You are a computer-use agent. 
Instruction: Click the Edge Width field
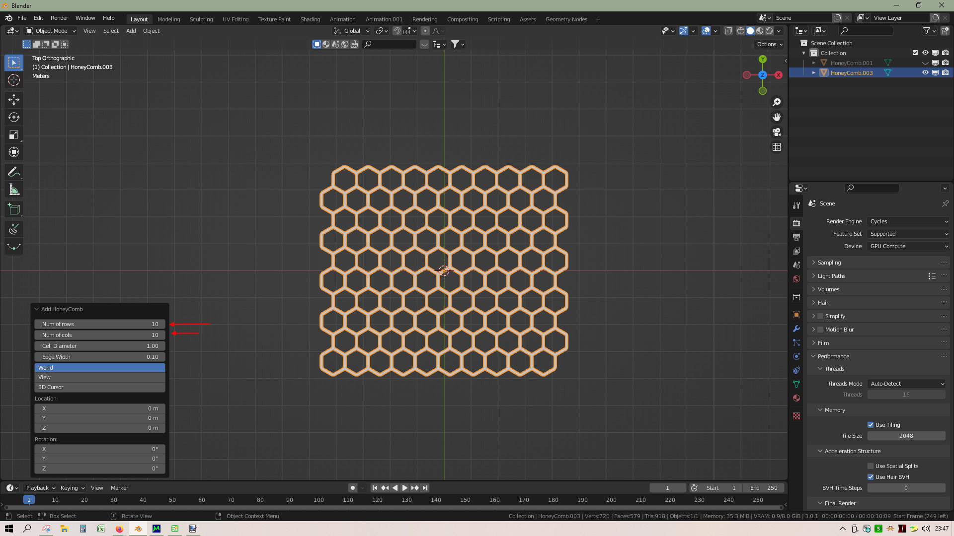pos(99,357)
